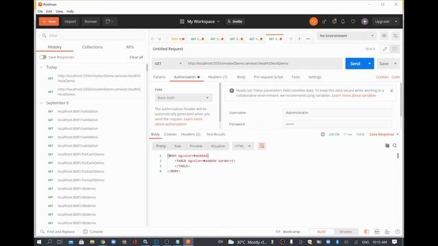Open the user avatar icon beside Upgrade
The width and height of the screenshot is (438, 246).
pos(365,21)
